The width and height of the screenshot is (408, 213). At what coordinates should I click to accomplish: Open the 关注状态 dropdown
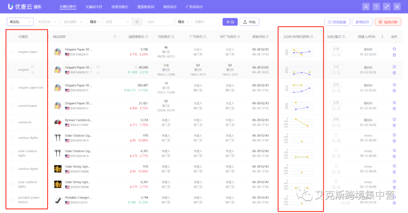[47, 22]
